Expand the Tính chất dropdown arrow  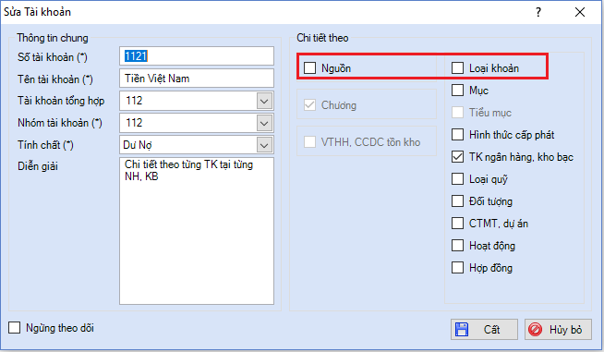(x=264, y=145)
